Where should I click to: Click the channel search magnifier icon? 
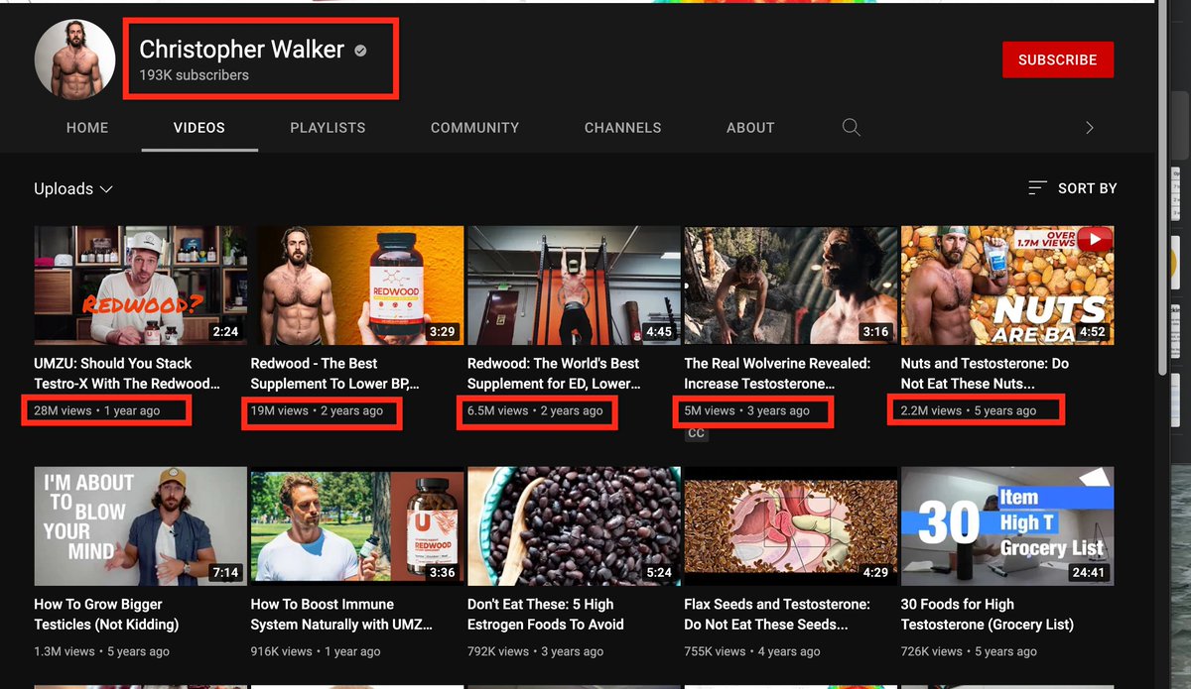(851, 128)
